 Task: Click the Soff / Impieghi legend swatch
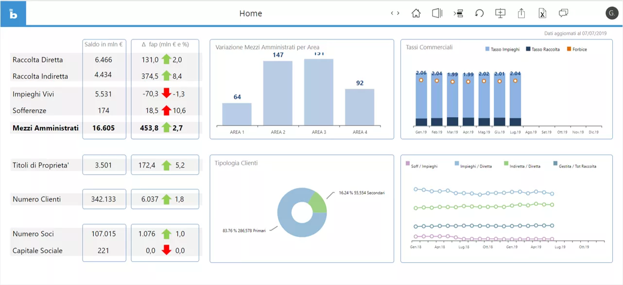[408, 164]
